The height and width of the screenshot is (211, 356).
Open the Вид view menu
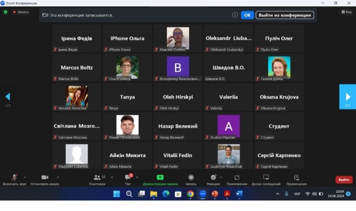[346, 12]
